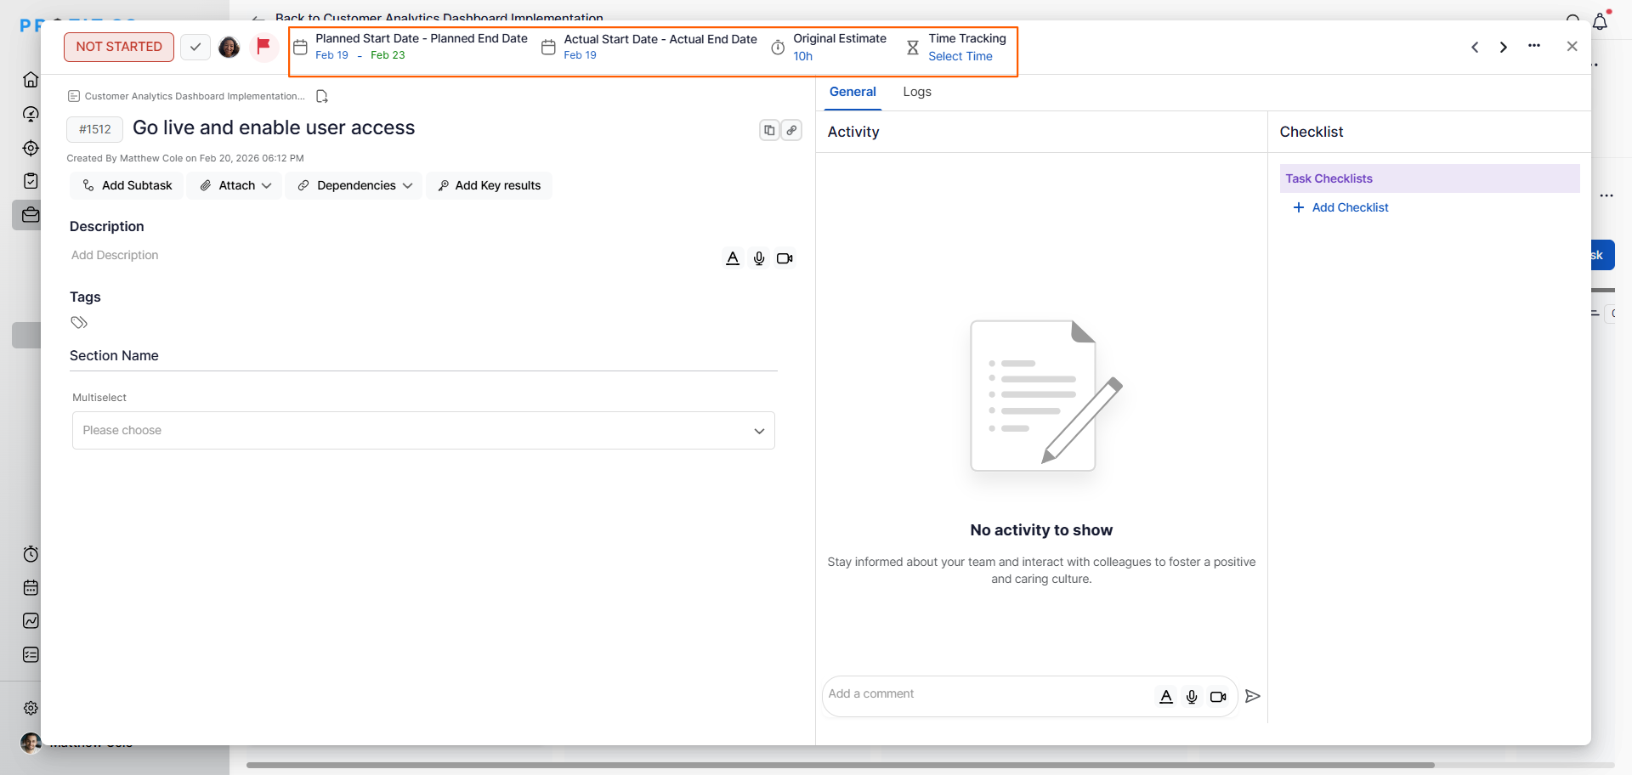Click the NOT STARTED status button
Screen dimensions: 1632x775
click(x=119, y=47)
